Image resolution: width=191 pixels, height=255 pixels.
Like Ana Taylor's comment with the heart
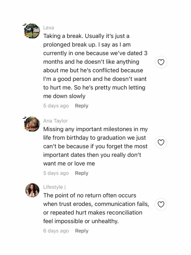[161, 142]
